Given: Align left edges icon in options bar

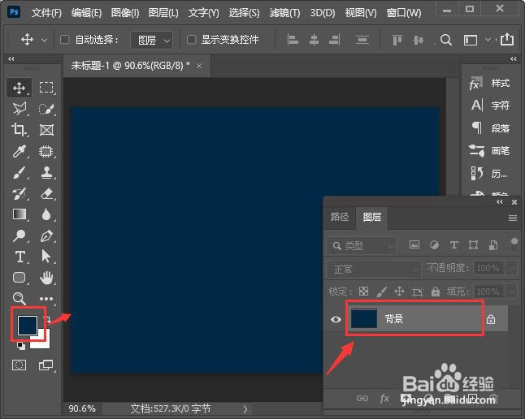Looking at the screenshot, I should pyautogui.click(x=293, y=40).
